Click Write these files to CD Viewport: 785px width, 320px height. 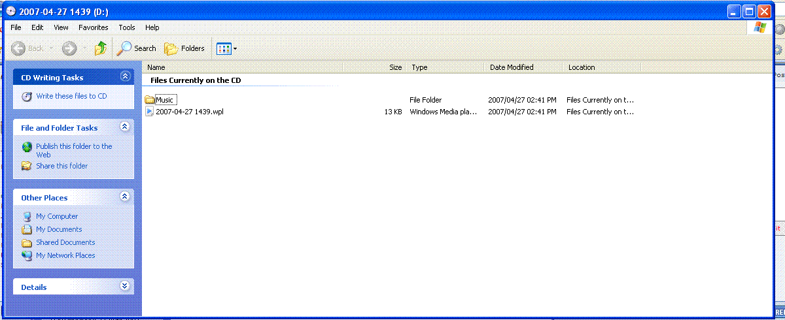(71, 96)
